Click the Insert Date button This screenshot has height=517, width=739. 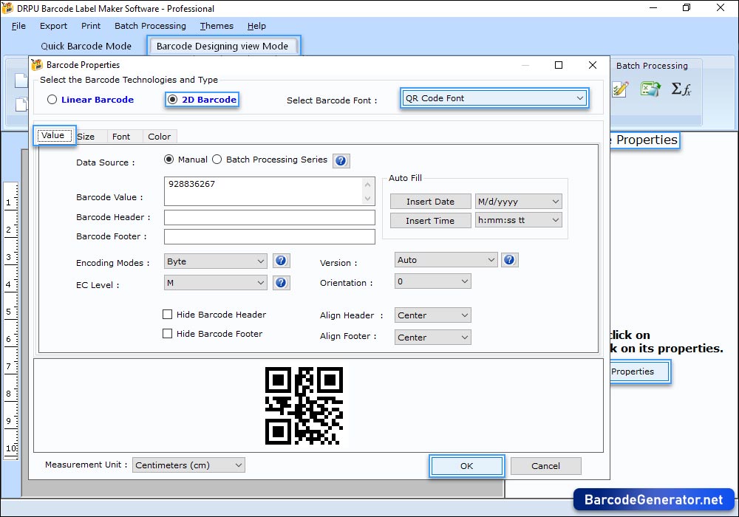click(x=430, y=201)
